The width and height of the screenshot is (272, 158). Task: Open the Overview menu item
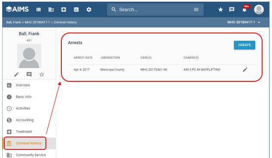(x=29, y=85)
